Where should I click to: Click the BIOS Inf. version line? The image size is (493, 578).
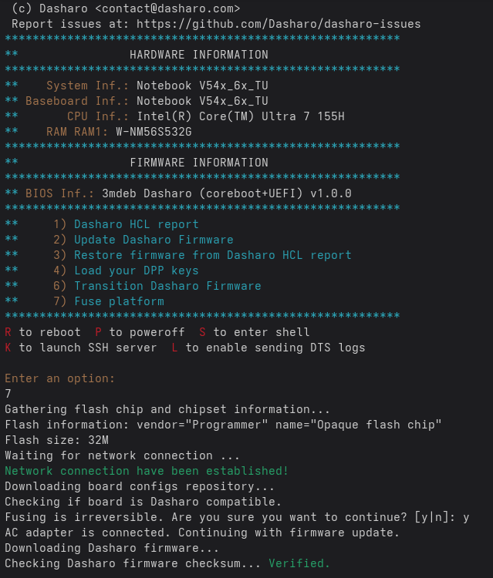(226, 193)
